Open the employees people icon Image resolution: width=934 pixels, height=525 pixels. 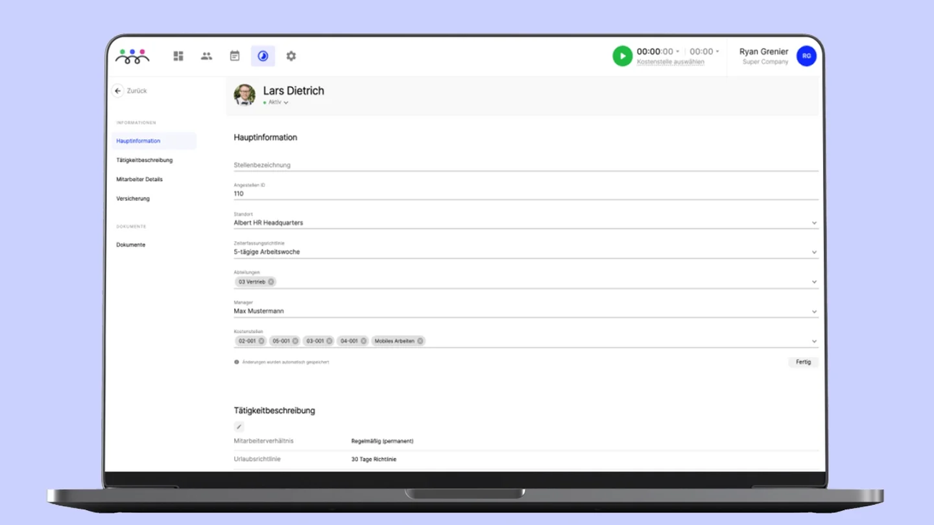coord(206,56)
